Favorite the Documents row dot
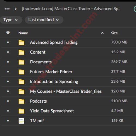Image resolution: width=136 pixels, height=136 pixels. coord(8,62)
